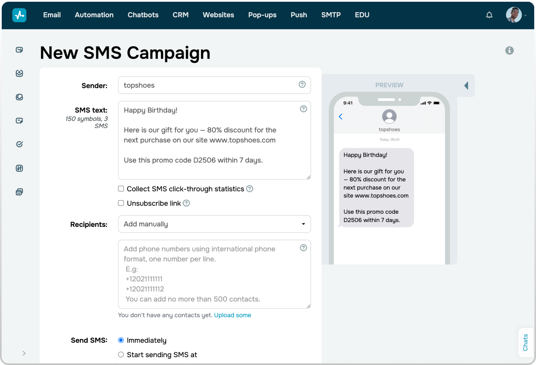Open the Chatbots menu
Image resolution: width=536 pixels, height=365 pixels.
point(143,15)
